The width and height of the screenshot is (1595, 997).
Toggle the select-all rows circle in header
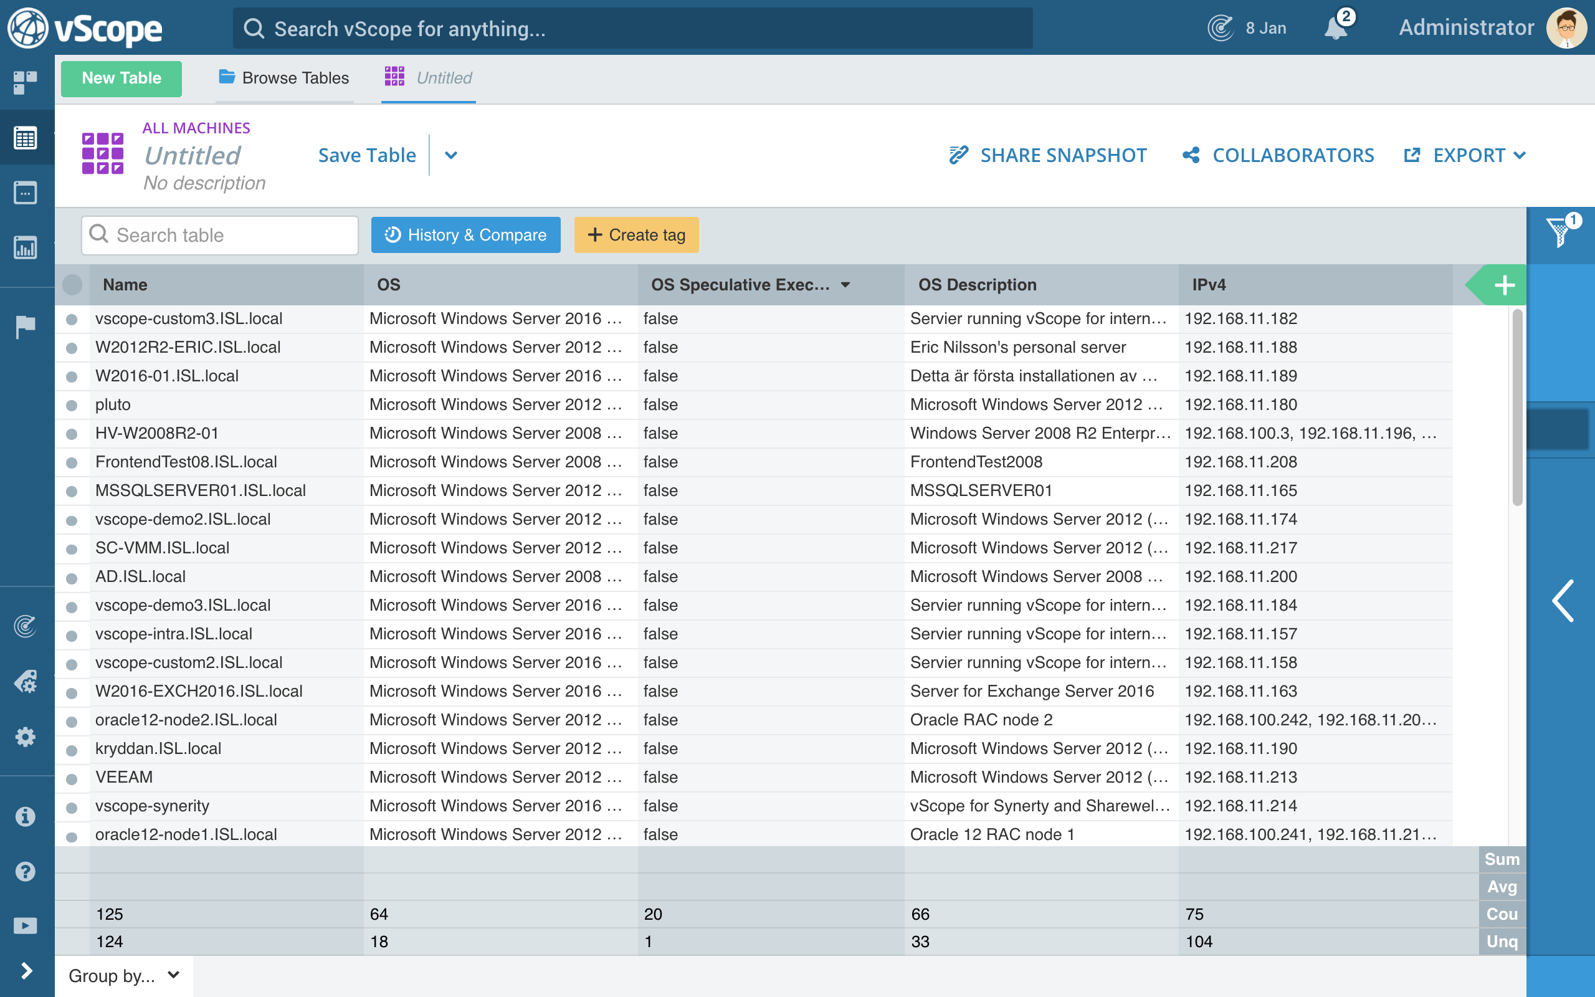point(72,285)
